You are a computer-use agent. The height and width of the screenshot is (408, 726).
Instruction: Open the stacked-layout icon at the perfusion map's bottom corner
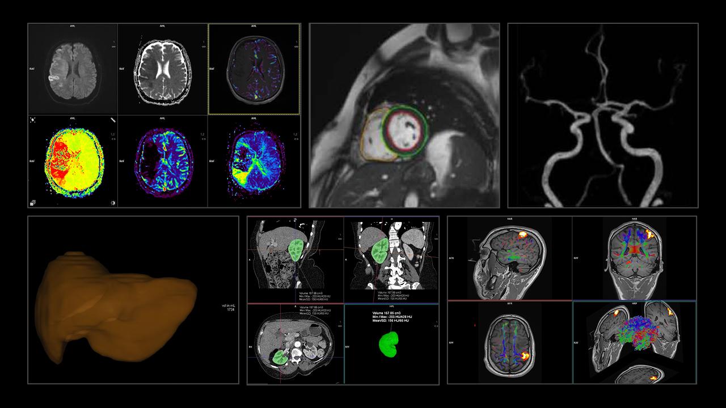32,202
